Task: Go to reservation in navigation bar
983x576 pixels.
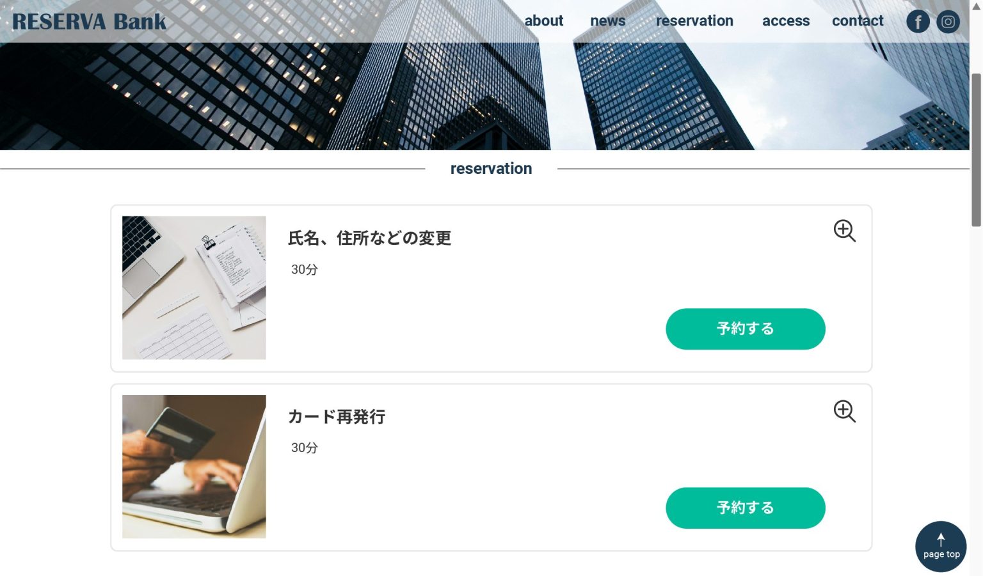Action: [694, 21]
